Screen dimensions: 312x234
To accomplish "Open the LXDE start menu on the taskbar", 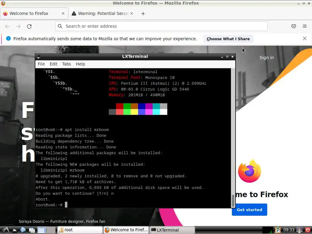I will coord(5,230).
